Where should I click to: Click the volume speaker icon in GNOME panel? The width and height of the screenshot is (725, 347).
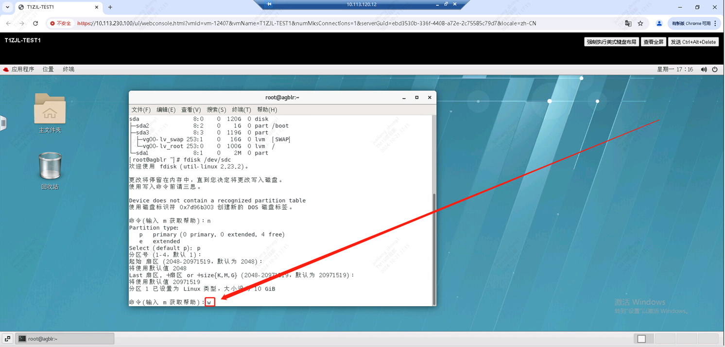click(x=704, y=69)
